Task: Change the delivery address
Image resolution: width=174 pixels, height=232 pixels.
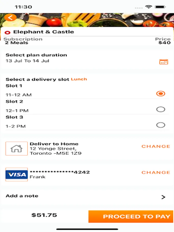Action: pyautogui.click(x=156, y=146)
